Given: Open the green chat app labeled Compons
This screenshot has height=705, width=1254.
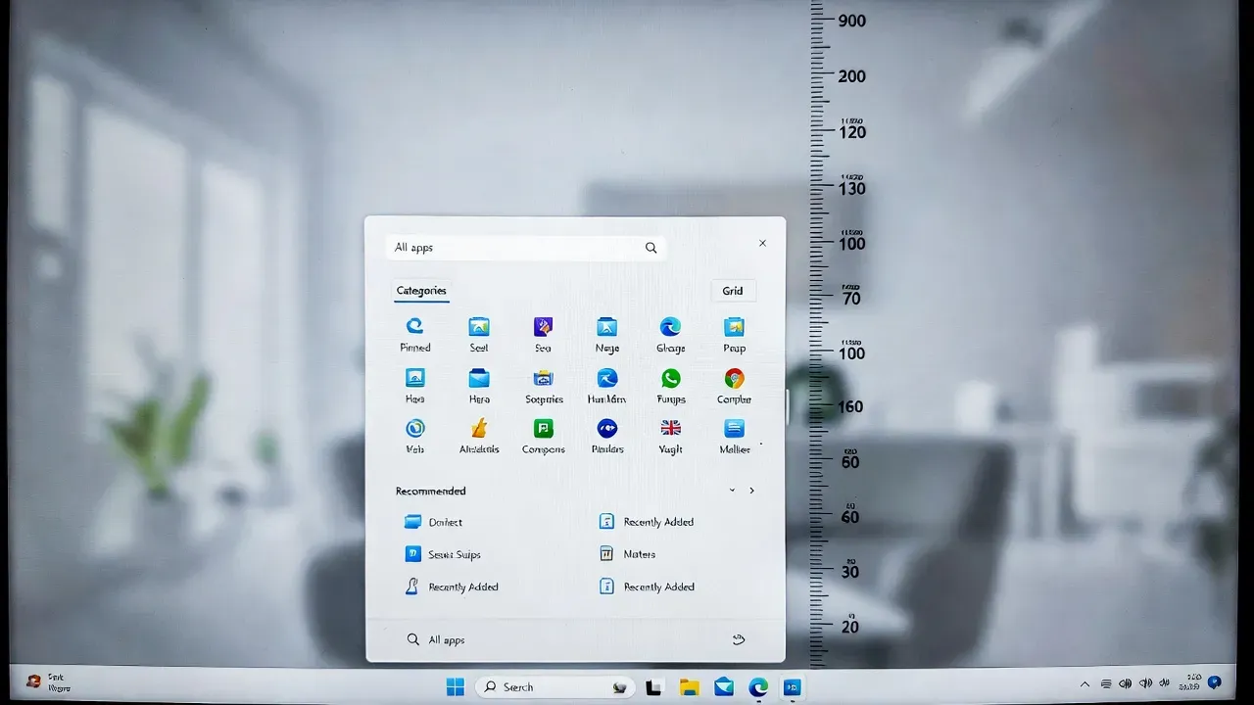Looking at the screenshot, I should [543, 429].
